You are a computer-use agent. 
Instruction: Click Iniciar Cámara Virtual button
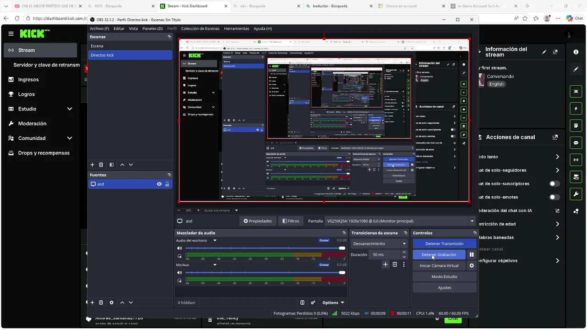439,265
